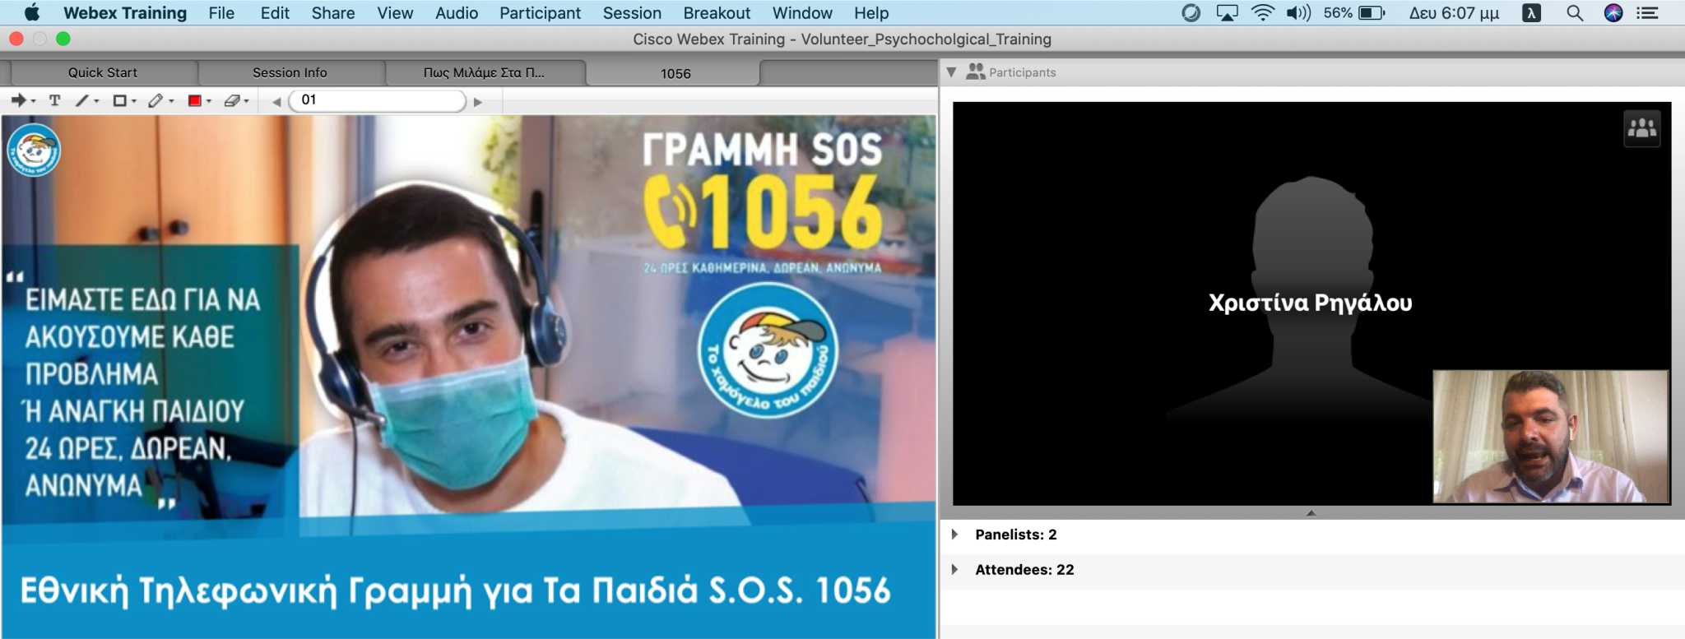Click the Attendees: 22 label
The height and width of the screenshot is (639, 1685).
[x=1024, y=569]
